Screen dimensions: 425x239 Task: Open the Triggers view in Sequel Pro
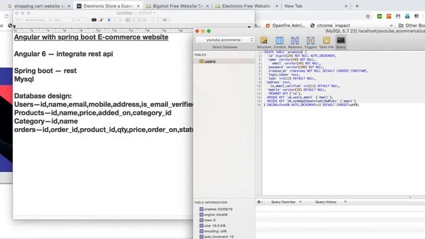tap(310, 42)
